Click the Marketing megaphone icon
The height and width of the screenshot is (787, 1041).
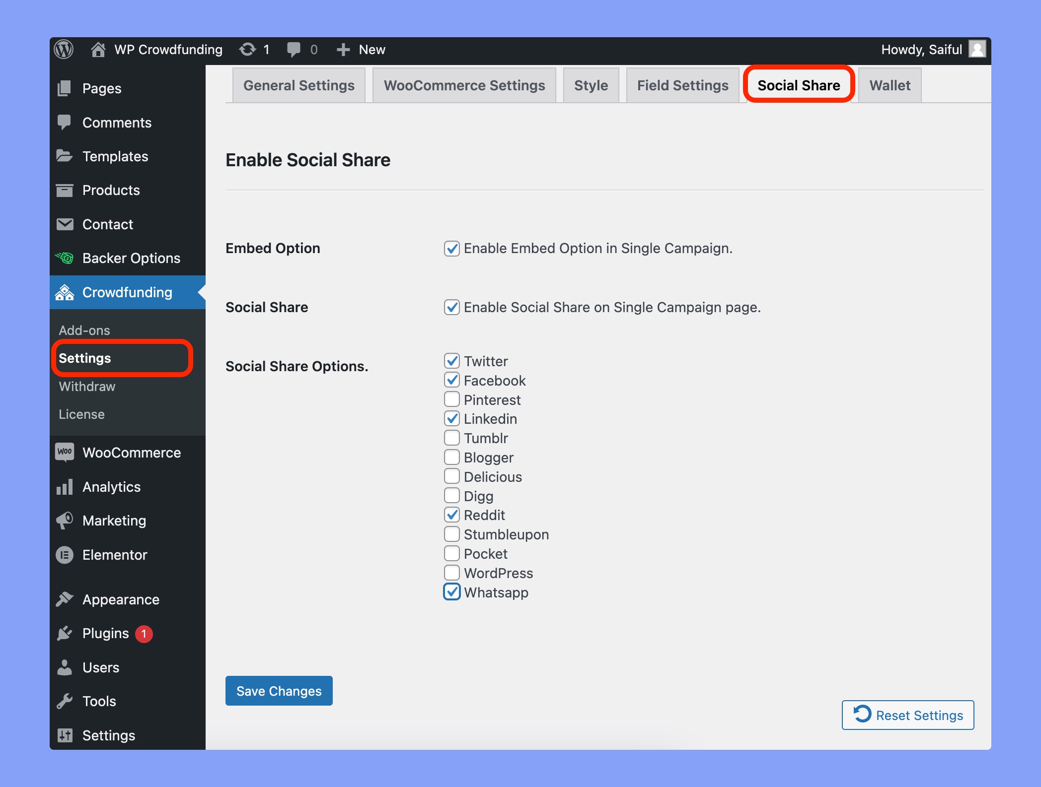[65, 521]
